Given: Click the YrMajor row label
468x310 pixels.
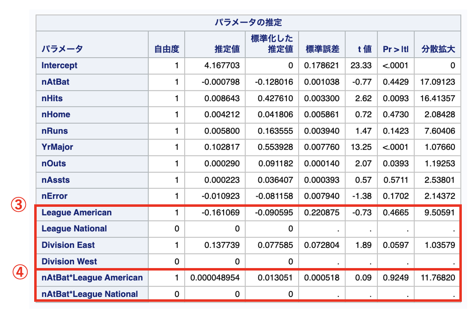Looking at the screenshot, I should coord(57,147).
